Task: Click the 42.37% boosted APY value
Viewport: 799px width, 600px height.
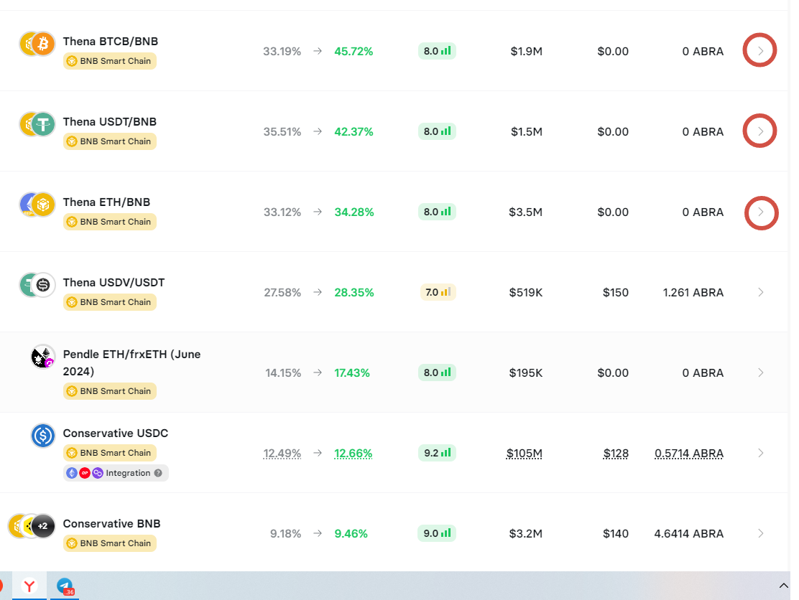Action: click(x=354, y=132)
